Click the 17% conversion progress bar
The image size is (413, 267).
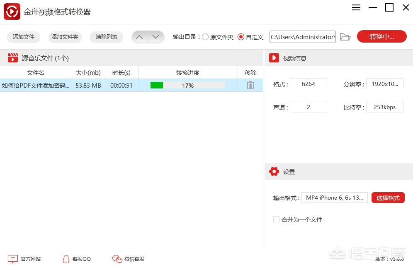188,85
